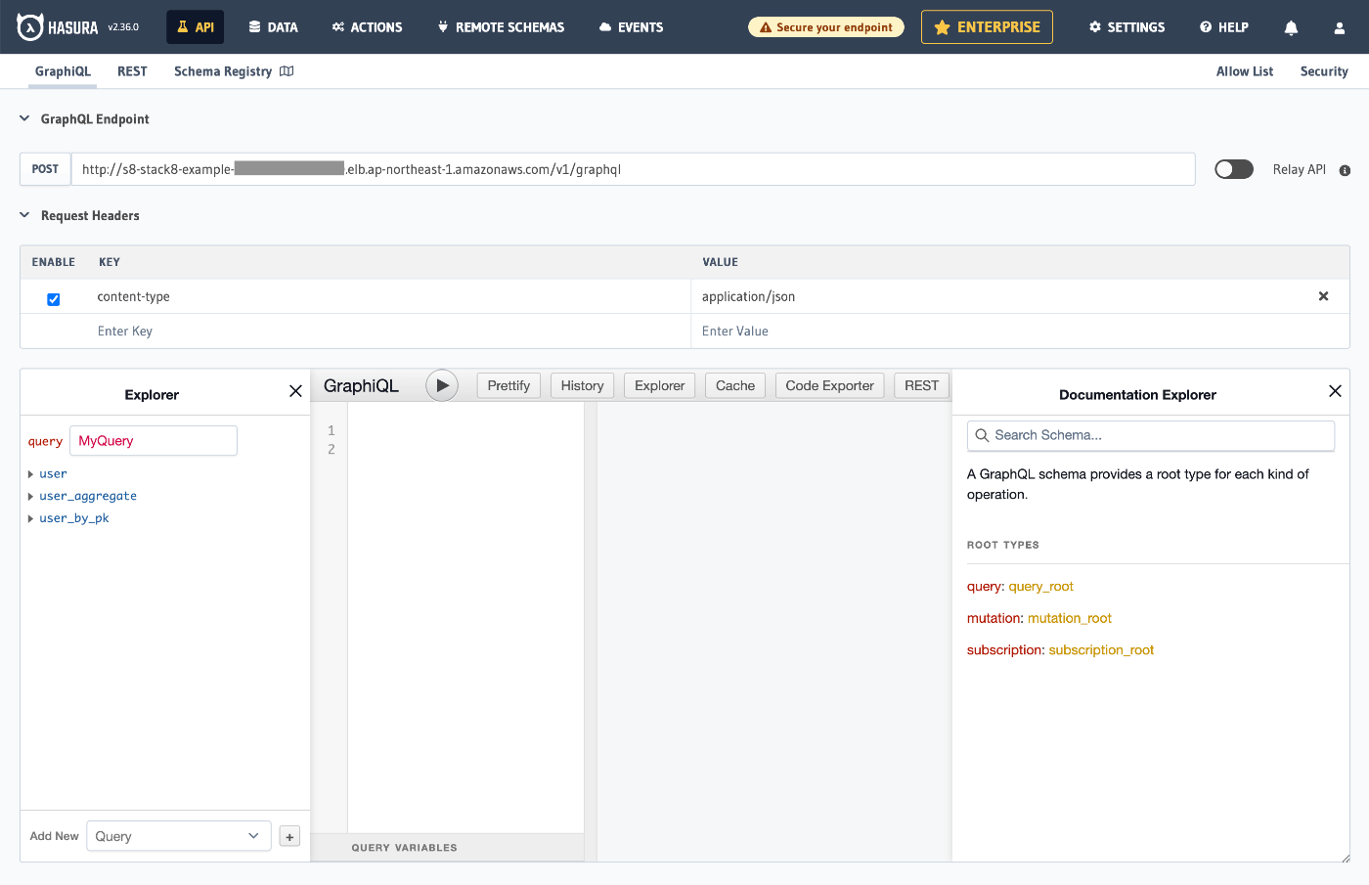Image resolution: width=1369 pixels, height=885 pixels.
Task: Run query with Execute play button
Action: [x=442, y=385]
